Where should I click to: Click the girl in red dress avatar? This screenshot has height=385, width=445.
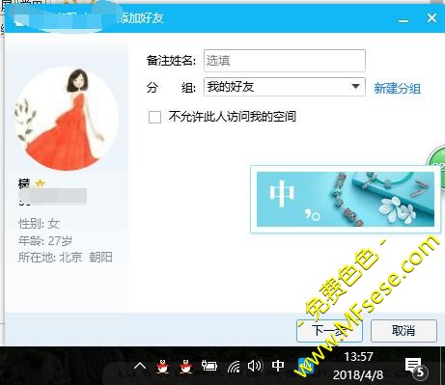pyautogui.click(x=67, y=118)
